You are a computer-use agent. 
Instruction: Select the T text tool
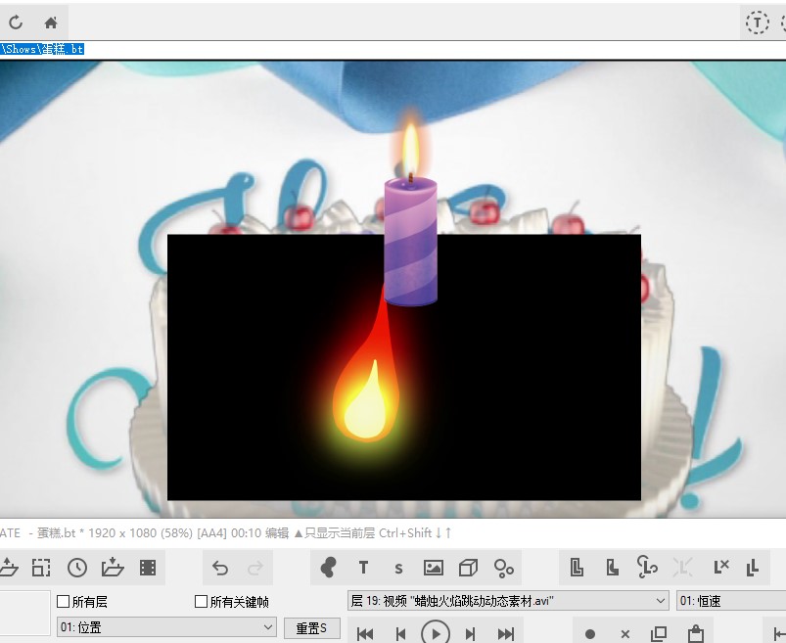(363, 568)
